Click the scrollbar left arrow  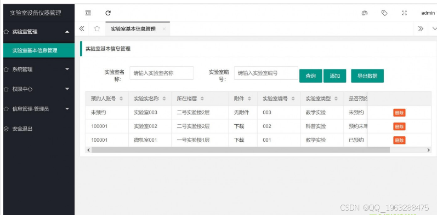click(89, 150)
